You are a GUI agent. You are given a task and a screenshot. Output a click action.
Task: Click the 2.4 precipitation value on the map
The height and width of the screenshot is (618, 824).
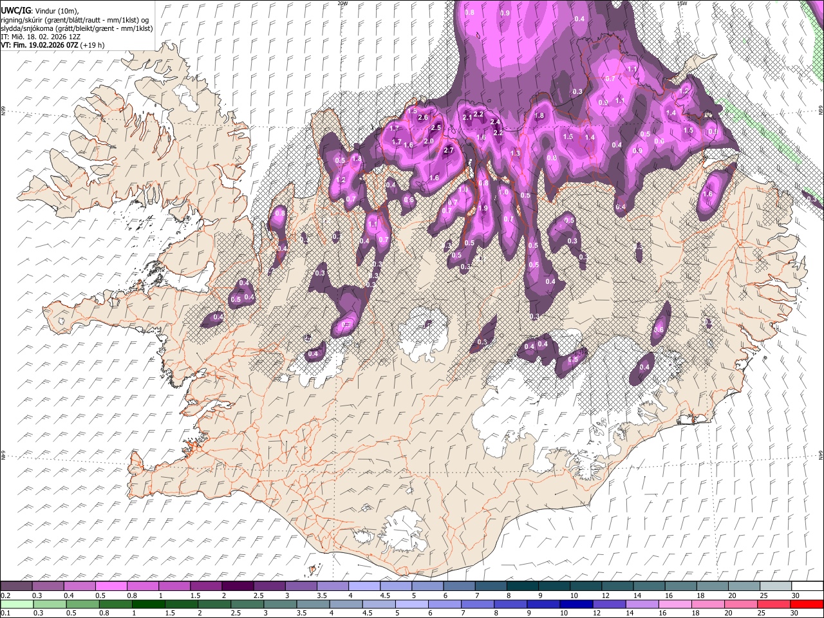[x=495, y=122]
